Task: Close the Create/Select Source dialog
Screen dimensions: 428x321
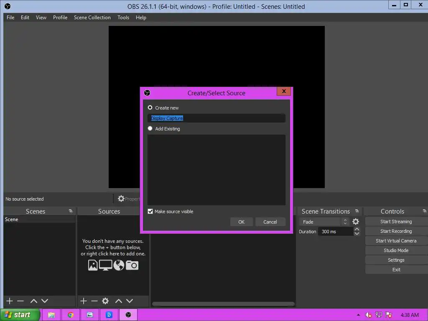Action: tap(284, 91)
